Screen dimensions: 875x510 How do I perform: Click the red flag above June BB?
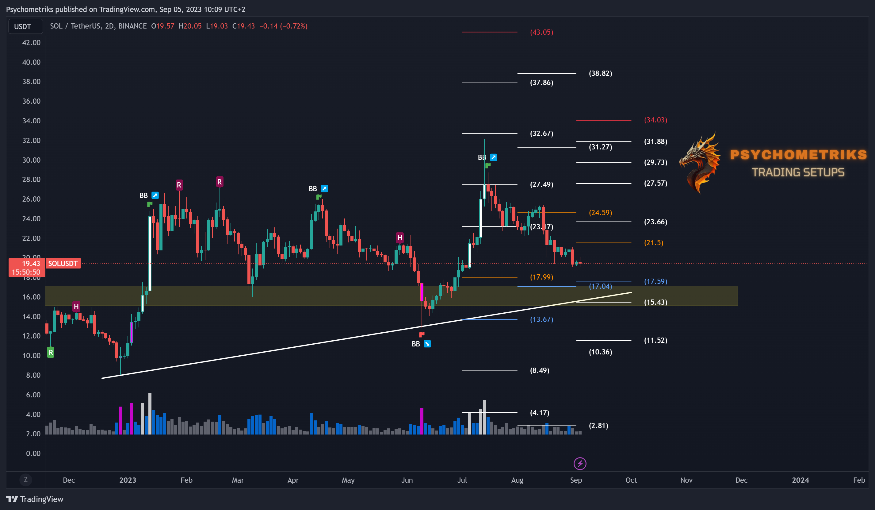(x=422, y=334)
